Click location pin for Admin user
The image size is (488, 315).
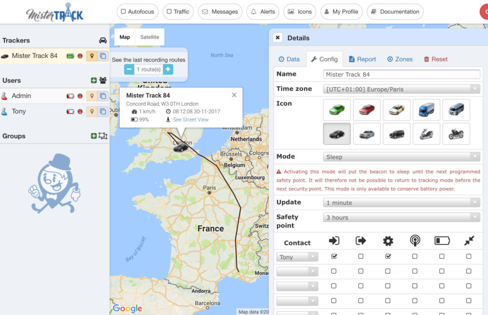tap(92, 96)
